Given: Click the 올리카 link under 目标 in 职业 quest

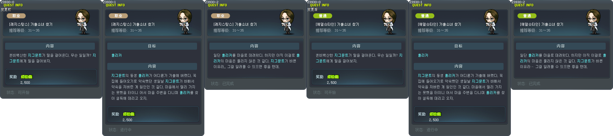Looking at the screenshot, I should click(x=116, y=55).
